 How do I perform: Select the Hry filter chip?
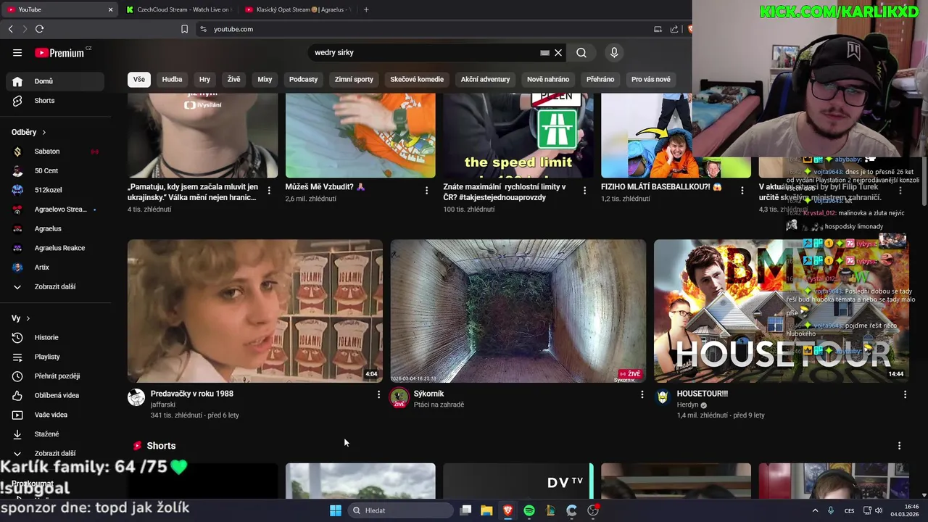(x=204, y=79)
